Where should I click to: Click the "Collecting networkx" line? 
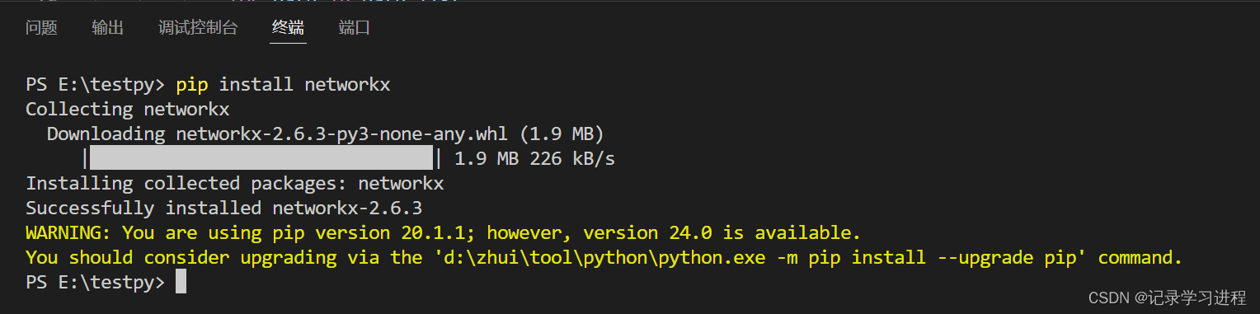tap(127, 109)
